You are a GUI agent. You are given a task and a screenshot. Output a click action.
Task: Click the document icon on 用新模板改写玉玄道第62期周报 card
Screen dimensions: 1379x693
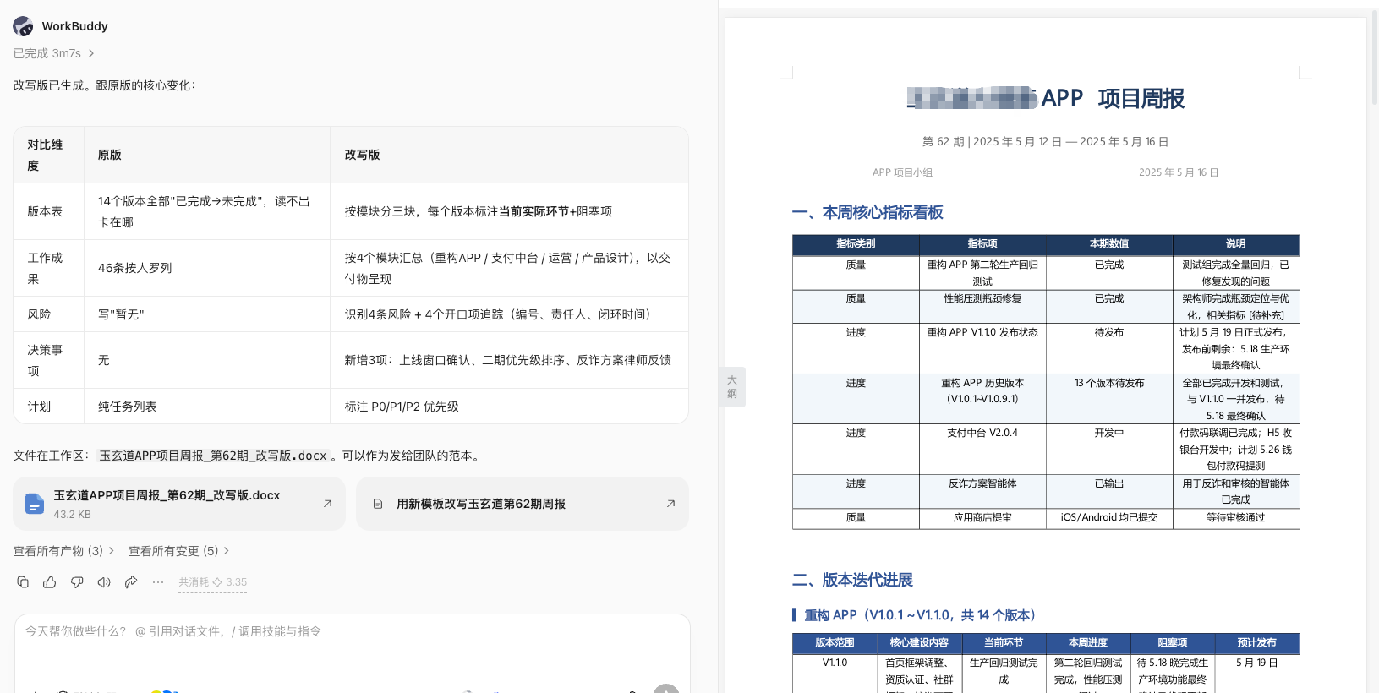pos(378,504)
